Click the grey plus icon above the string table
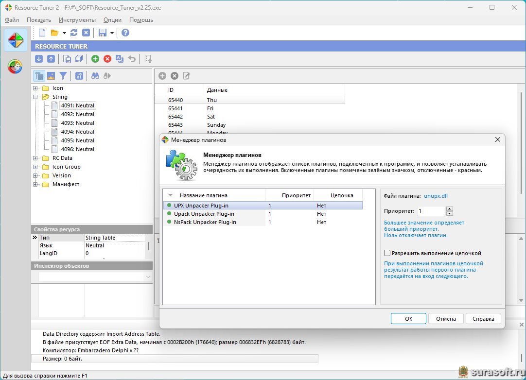 (x=162, y=76)
